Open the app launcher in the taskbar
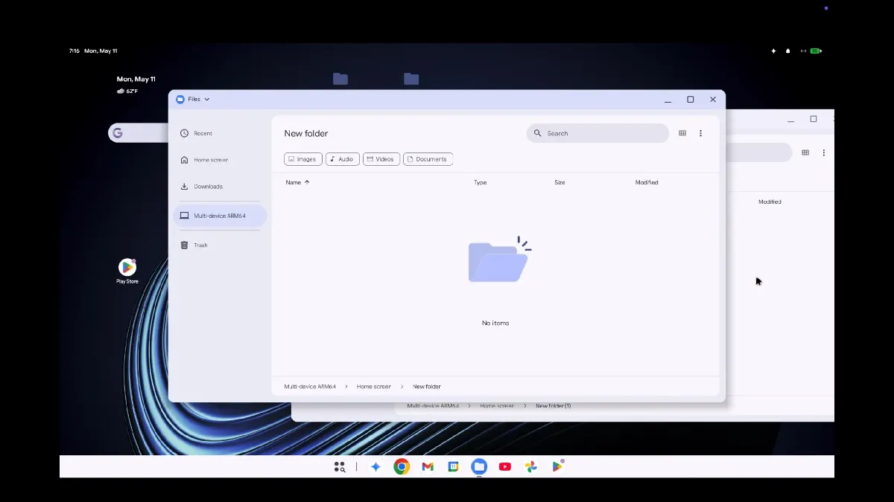Screen dimensions: 894x502 click(x=340, y=467)
